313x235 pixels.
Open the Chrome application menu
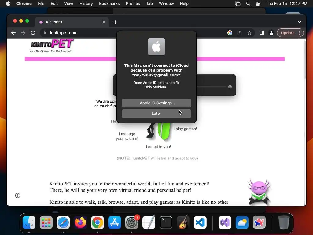point(24,4)
